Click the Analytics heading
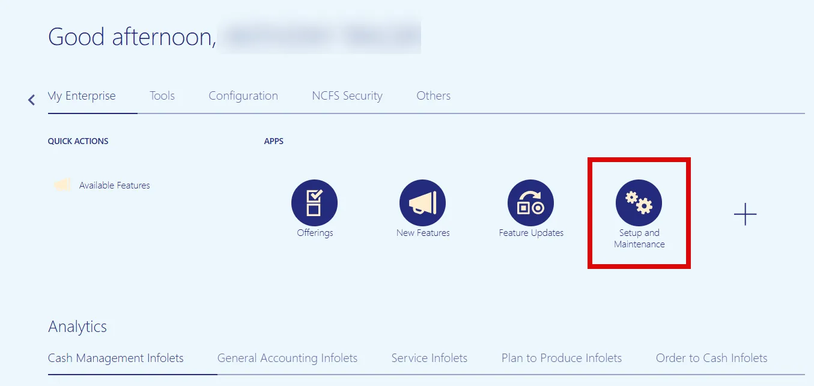The image size is (814, 386). 77,327
